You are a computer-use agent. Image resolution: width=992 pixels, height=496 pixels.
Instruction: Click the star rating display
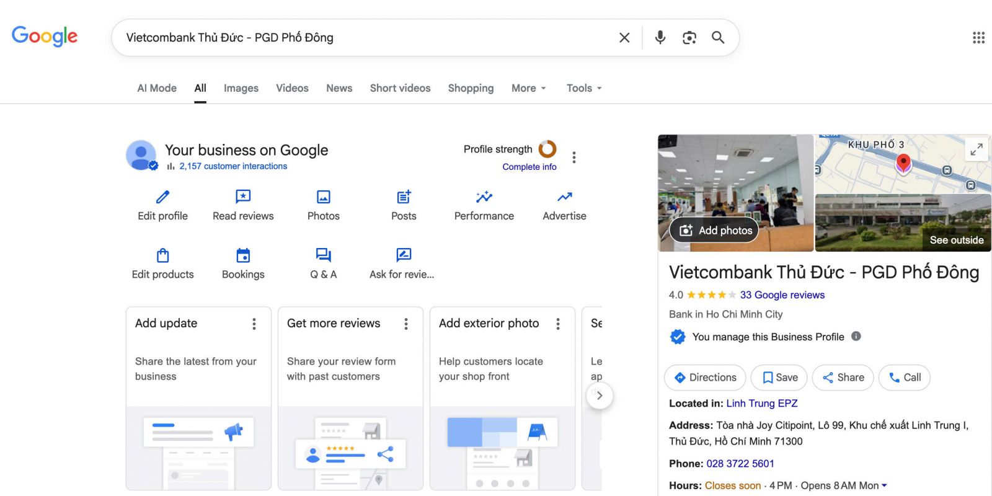pos(711,295)
